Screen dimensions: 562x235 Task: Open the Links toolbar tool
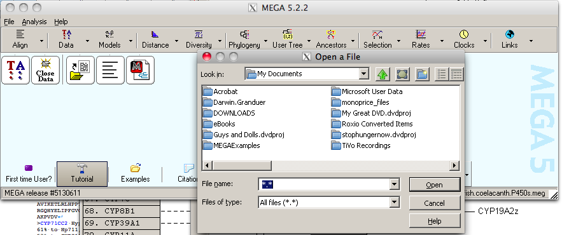[x=510, y=39]
